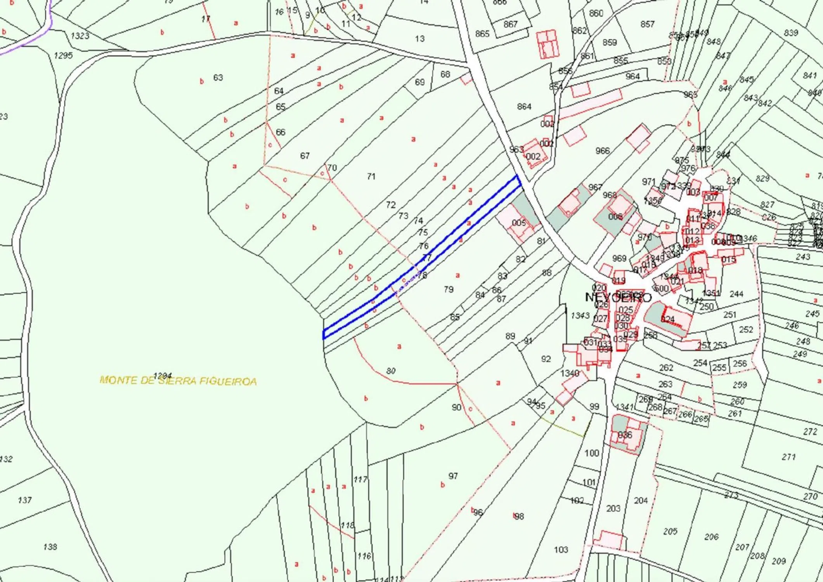Click parcel 857 in top right
The height and width of the screenshot is (582, 823).
point(647,24)
